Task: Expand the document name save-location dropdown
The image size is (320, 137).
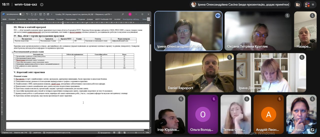Action: point(111,14)
